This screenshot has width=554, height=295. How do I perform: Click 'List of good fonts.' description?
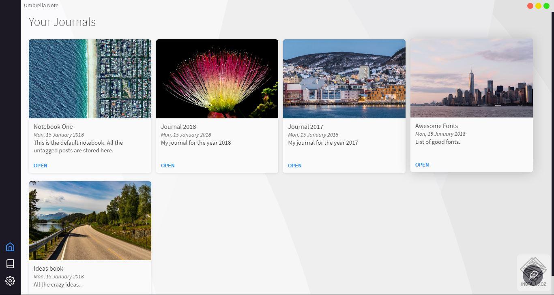[438, 142]
